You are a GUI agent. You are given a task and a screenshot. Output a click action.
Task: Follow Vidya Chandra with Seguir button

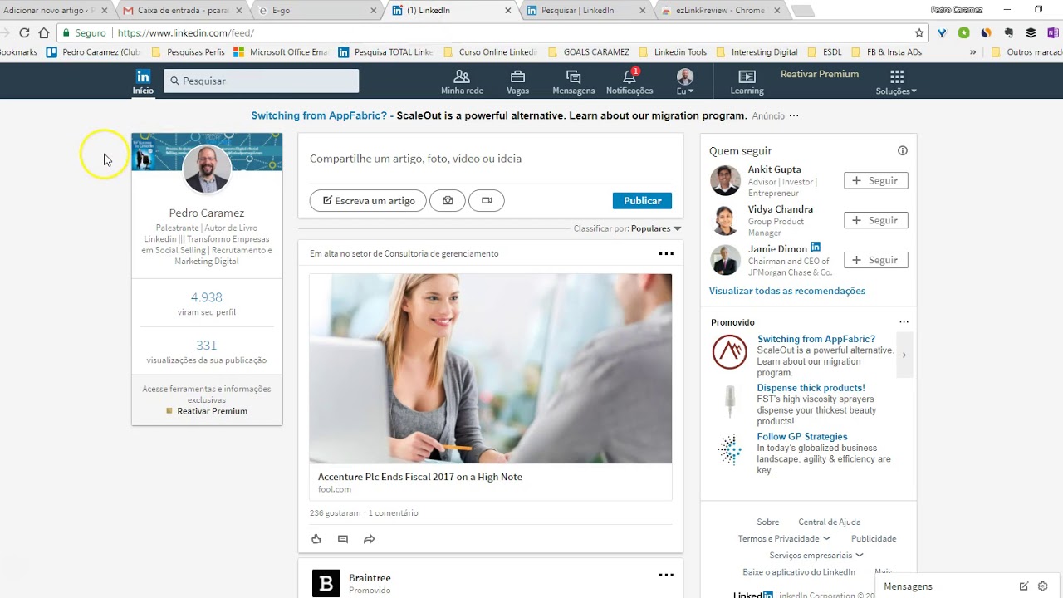876,220
